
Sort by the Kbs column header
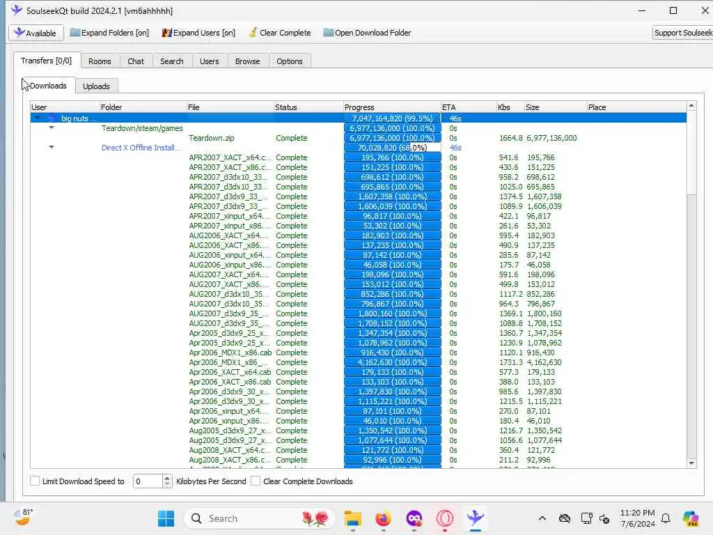pos(510,107)
